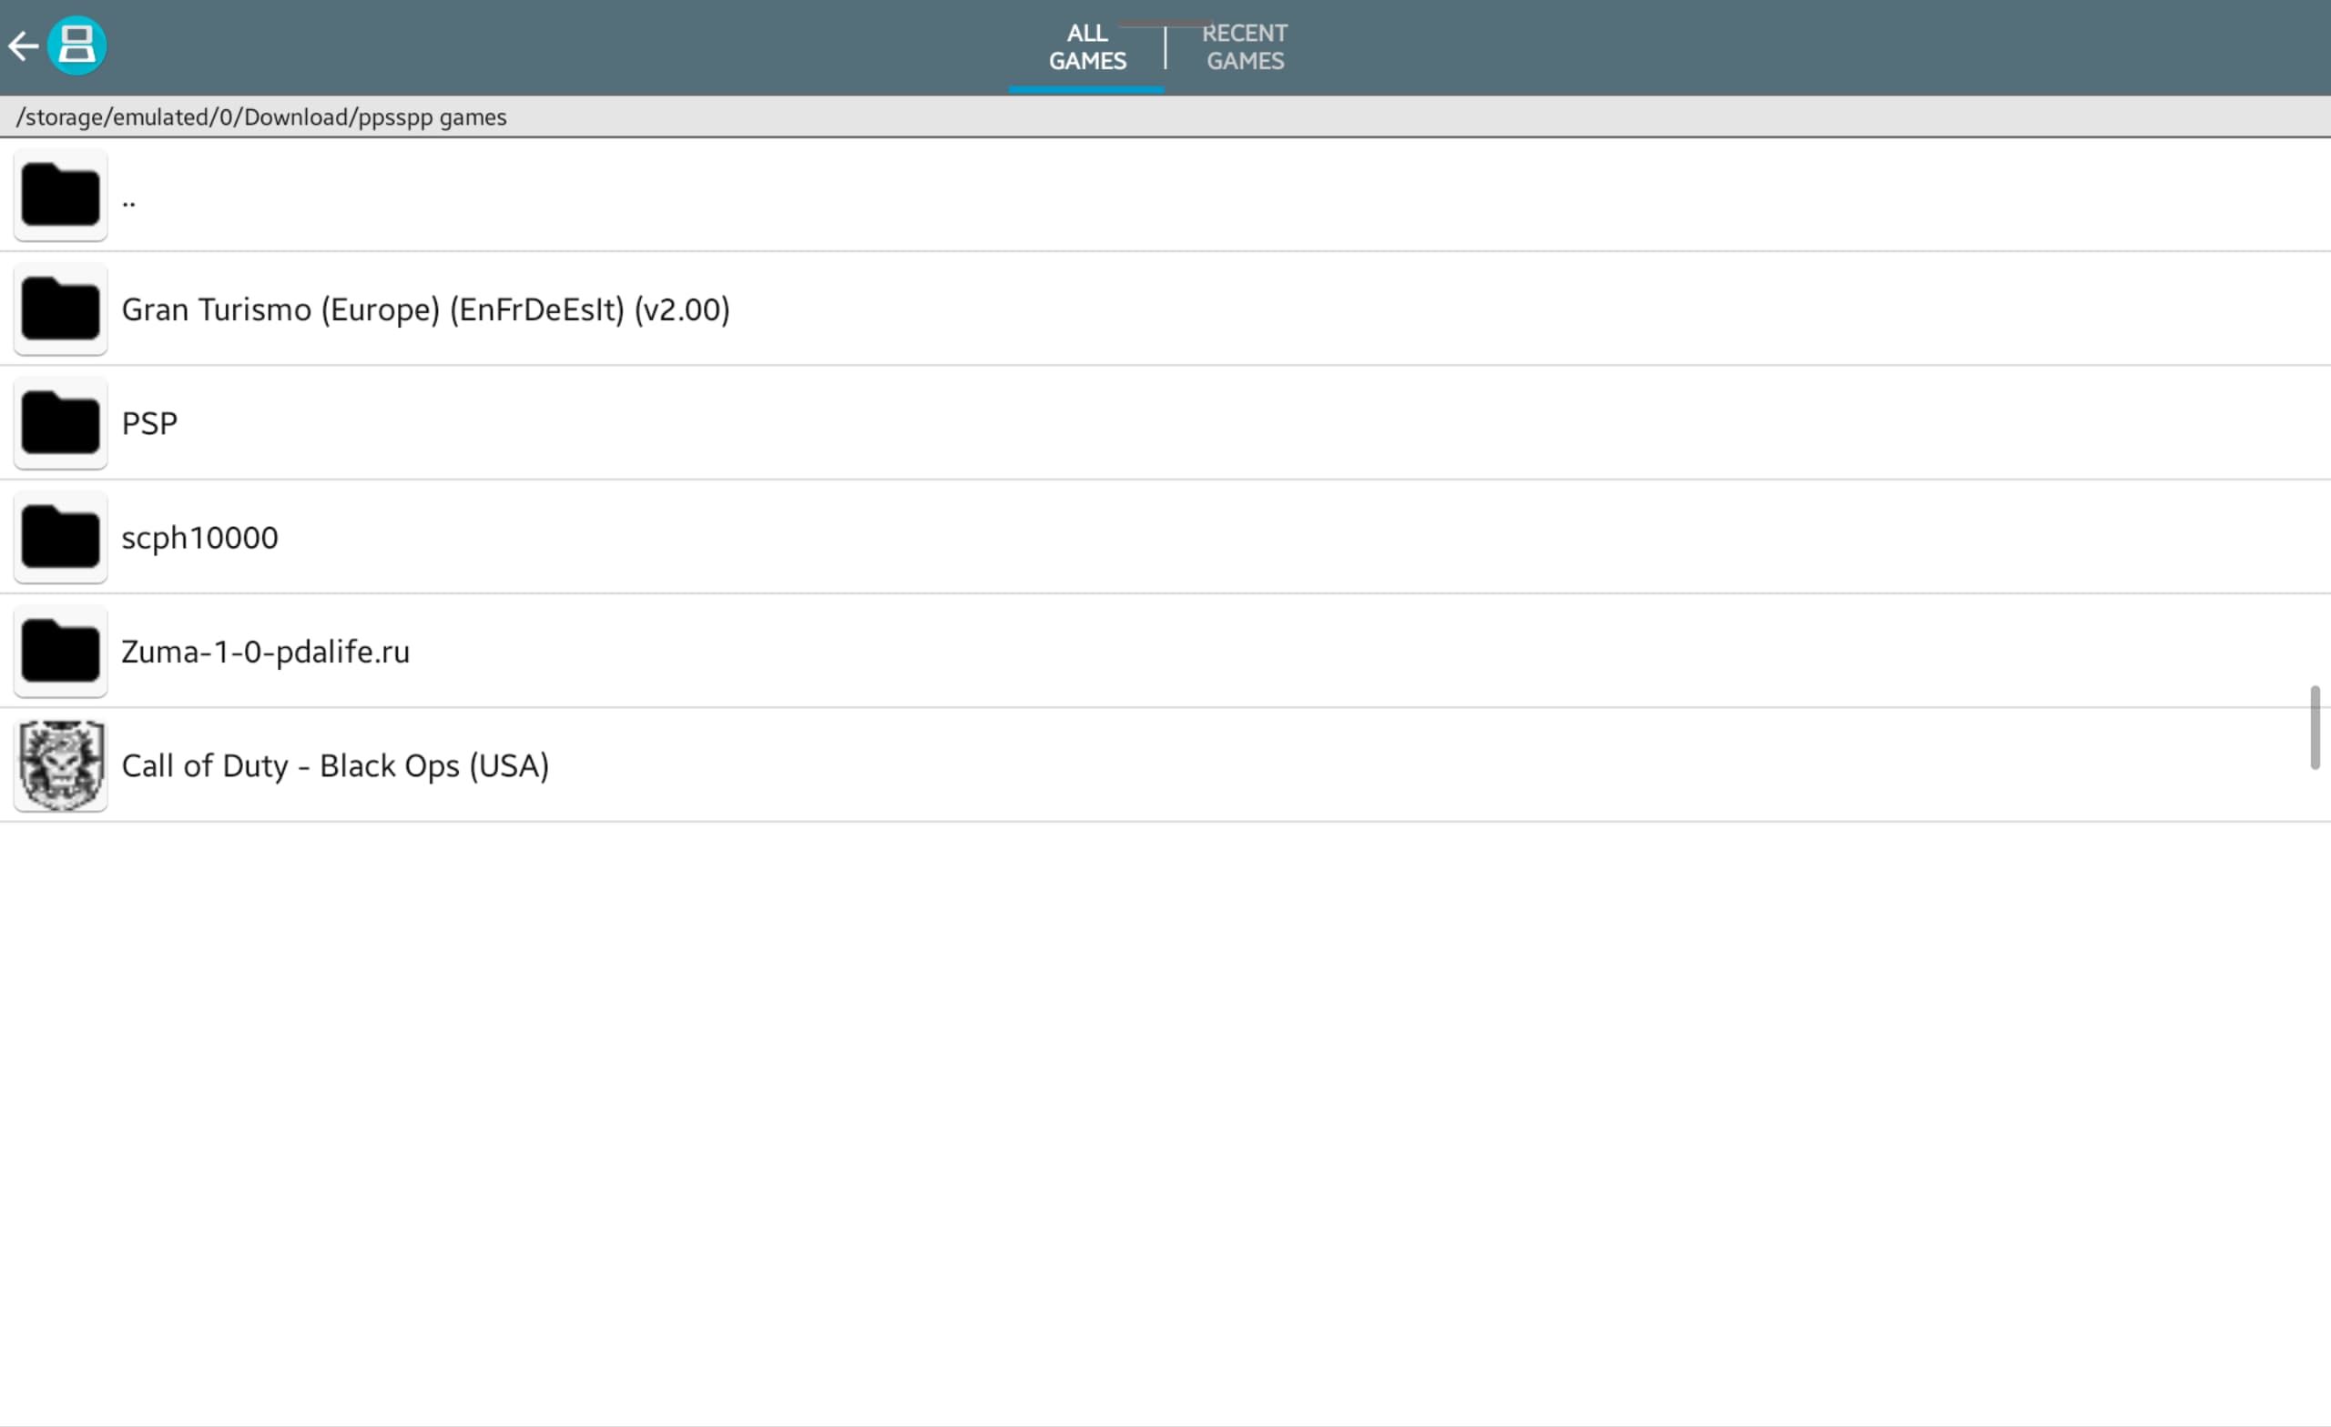Switch to ALL GAMES tab
This screenshot has height=1427, width=2331.
(x=1087, y=46)
